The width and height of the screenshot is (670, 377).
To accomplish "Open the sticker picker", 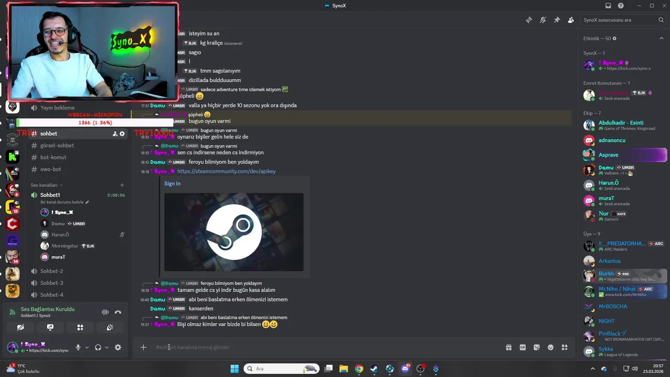I will 537,347.
